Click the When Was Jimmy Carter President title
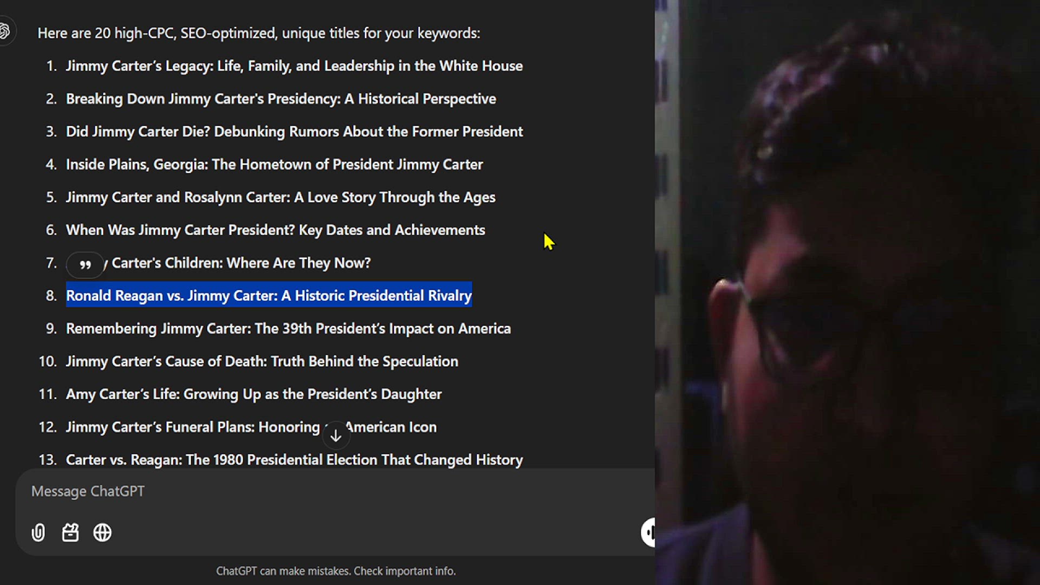 (x=275, y=230)
